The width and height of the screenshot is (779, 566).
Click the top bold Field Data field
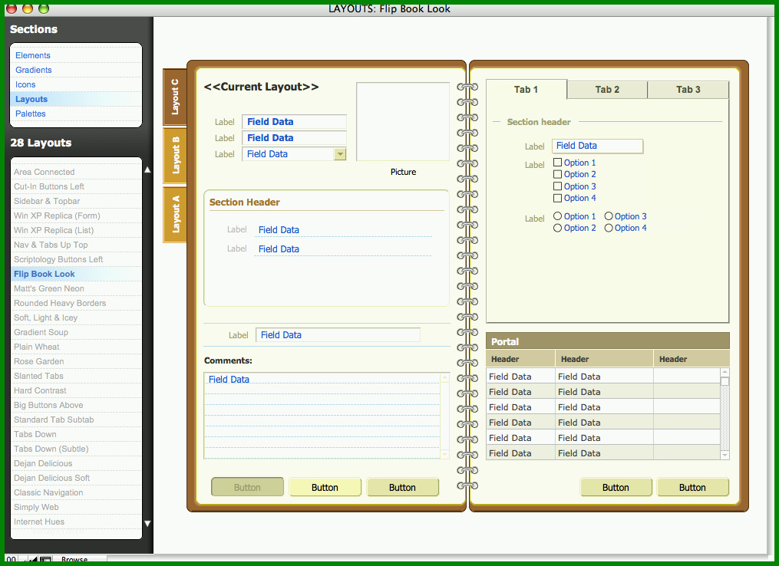294,122
